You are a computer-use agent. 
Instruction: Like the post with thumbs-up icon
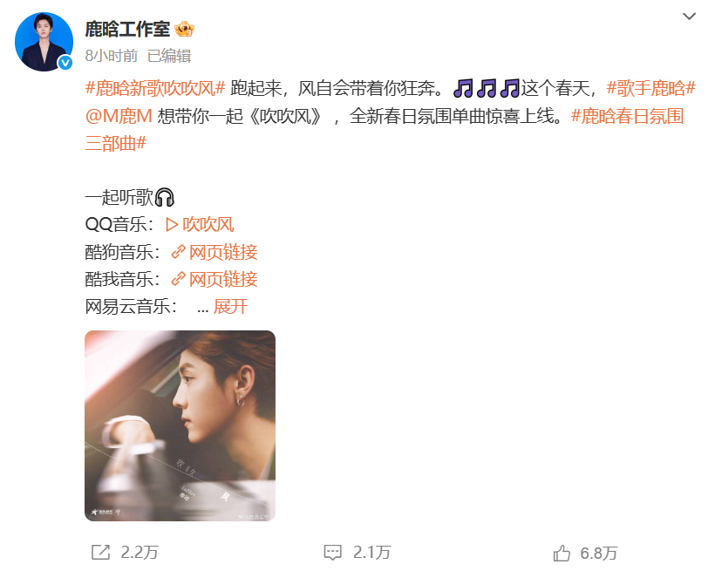(x=562, y=553)
